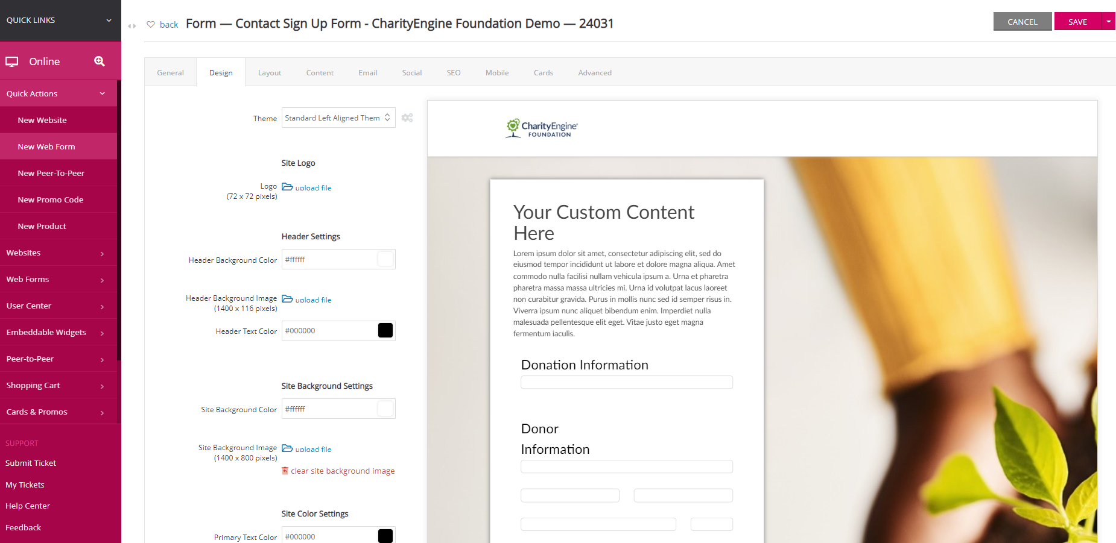Click the heart favorite icon beside back
Viewport: 1116px width, 543px height.
151,24
